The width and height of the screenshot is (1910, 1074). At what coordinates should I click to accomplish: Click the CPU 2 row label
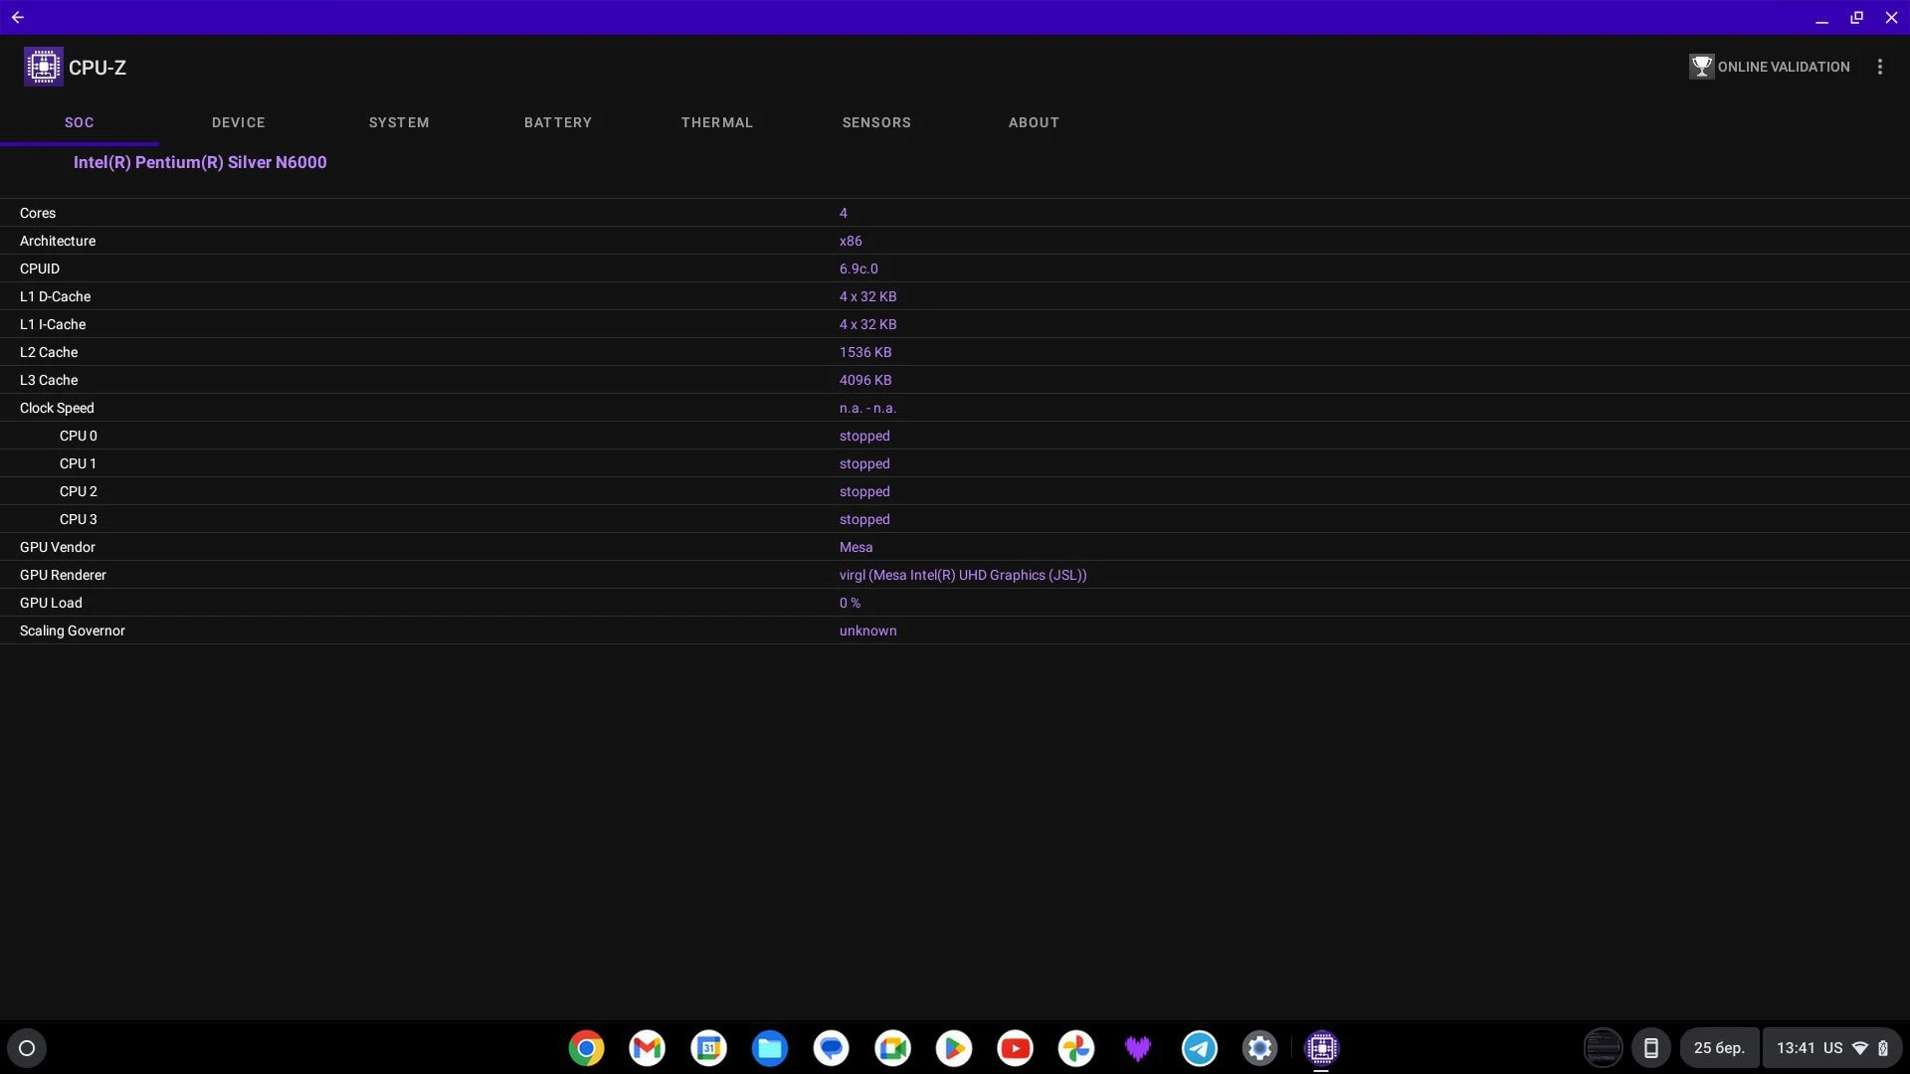(x=79, y=491)
